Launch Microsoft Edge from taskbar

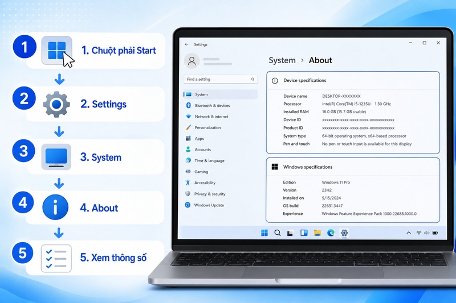coord(331,233)
